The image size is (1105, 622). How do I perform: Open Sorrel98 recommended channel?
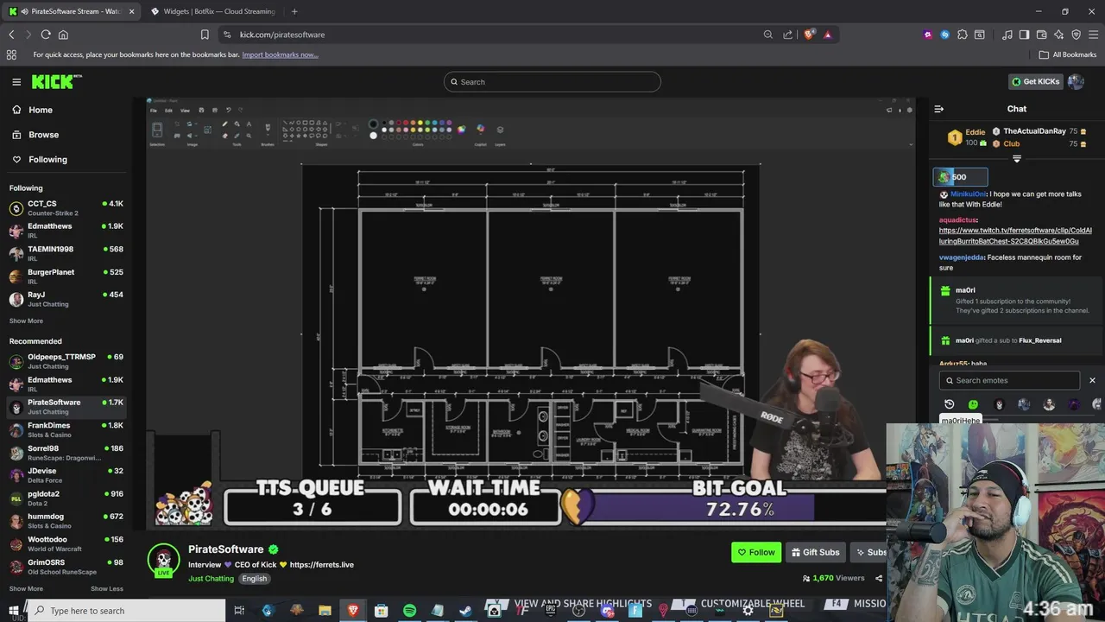click(66, 453)
